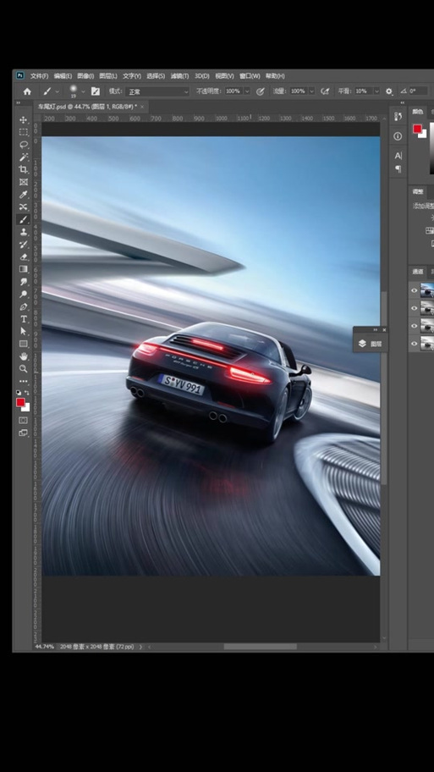Open the blend mode dropdown
The image size is (434, 772).
(x=157, y=91)
